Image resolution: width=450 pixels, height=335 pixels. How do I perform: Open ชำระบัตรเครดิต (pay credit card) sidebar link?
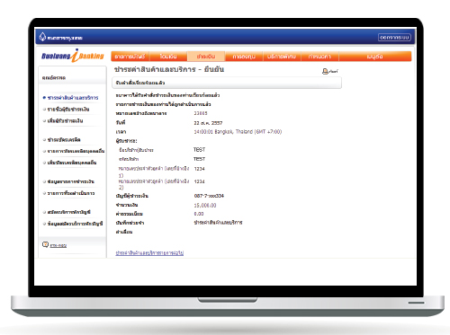[64, 139]
